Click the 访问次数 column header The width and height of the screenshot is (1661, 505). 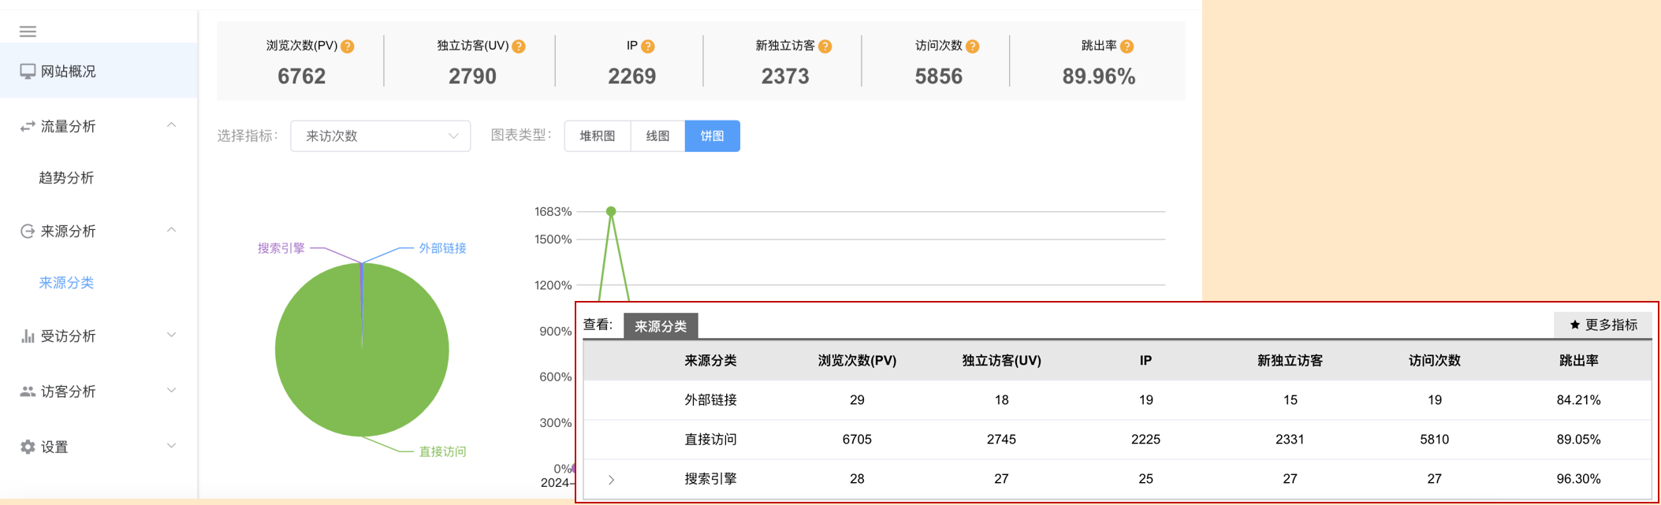click(x=1435, y=361)
